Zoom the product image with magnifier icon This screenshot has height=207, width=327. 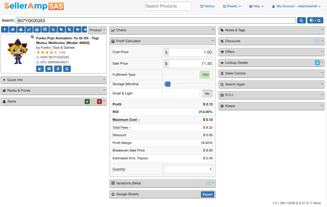pyautogui.click(x=33, y=37)
